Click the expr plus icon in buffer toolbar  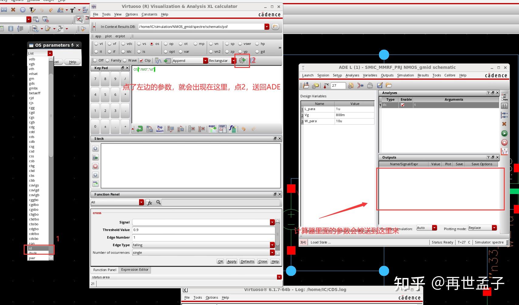(x=212, y=129)
